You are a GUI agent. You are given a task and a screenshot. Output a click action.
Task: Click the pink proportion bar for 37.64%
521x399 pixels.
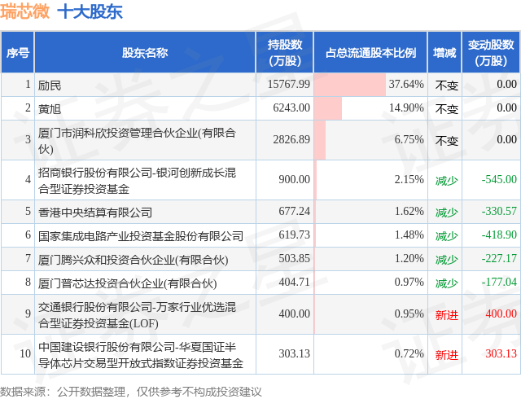(350, 85)
